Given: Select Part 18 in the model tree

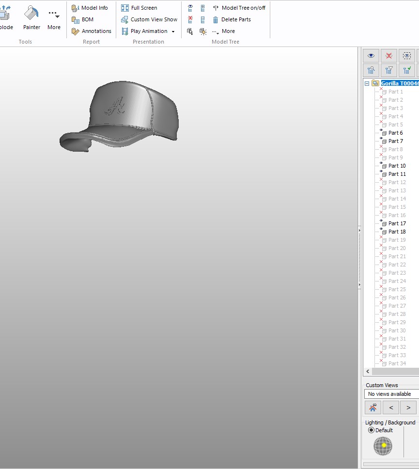Looking at the screenshot, I should point(397,232).
